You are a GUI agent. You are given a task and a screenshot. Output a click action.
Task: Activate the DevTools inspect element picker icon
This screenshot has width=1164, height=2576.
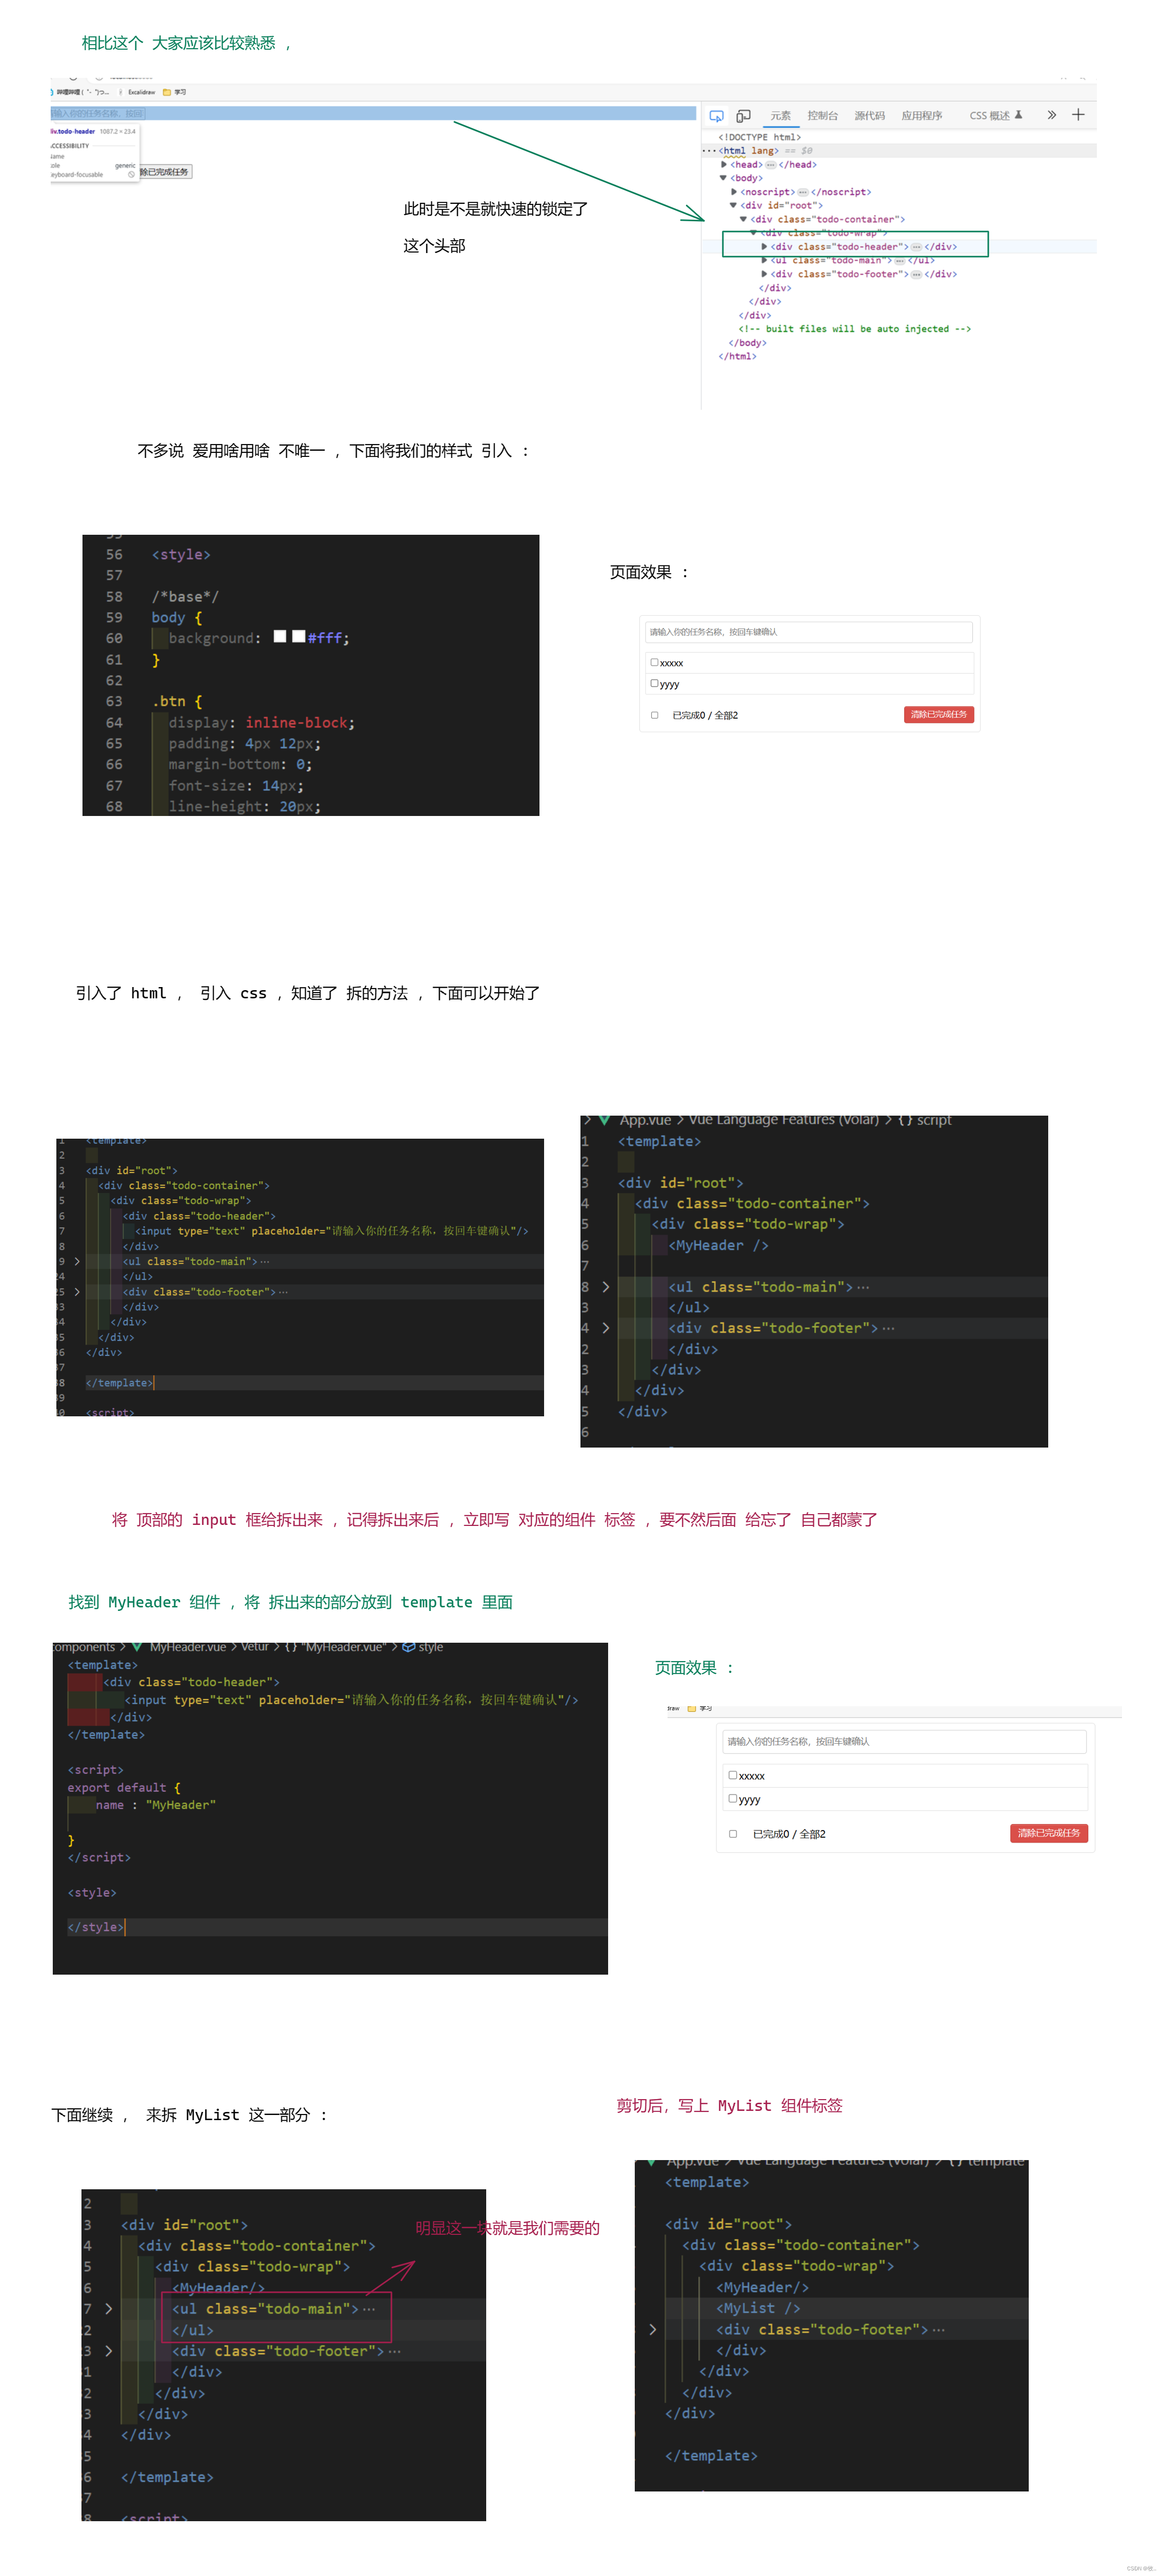[716, 116]
